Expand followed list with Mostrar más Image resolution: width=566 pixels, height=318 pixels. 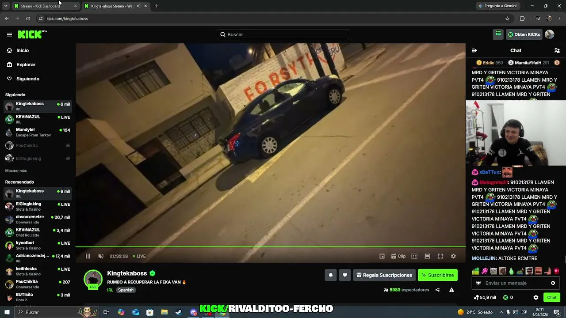click(16, 170)
